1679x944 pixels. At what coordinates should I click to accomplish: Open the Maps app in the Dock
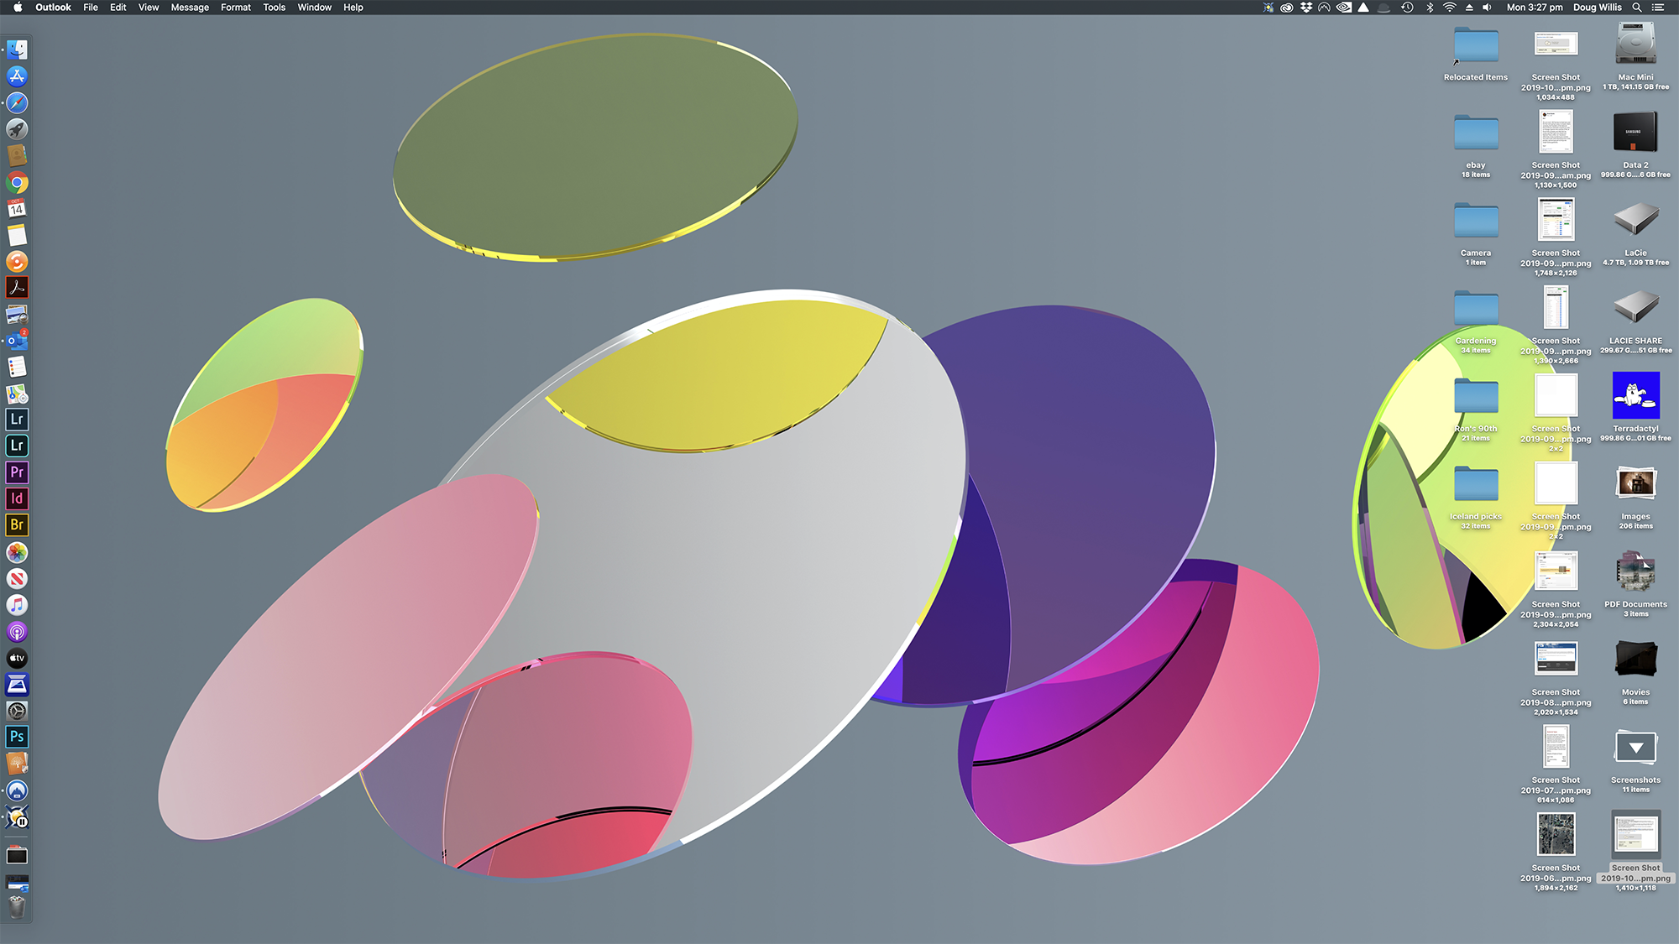pyautogui.click(x=17, y=394)
